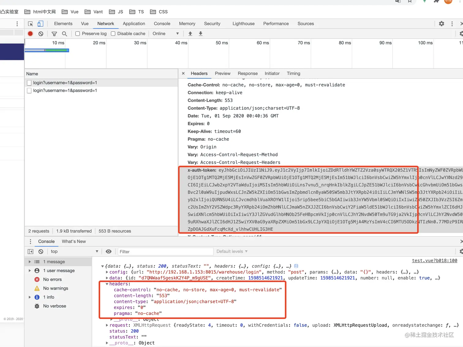Screen dimensions: 463x347
Task: Open network search magnifier icon
Action: point(64,34)
